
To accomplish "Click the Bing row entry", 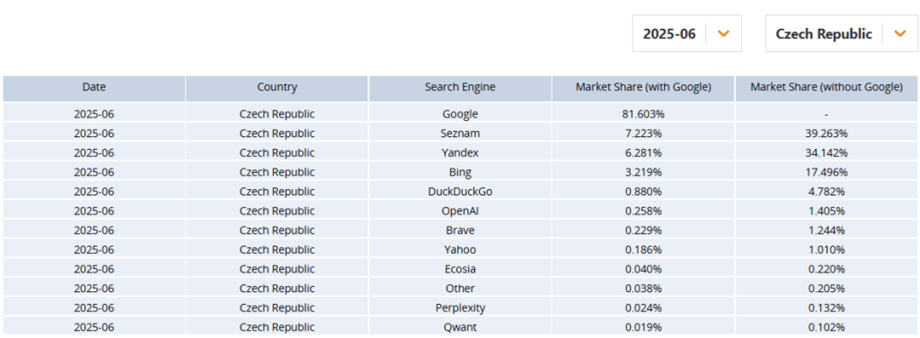I will pos(460,172).
